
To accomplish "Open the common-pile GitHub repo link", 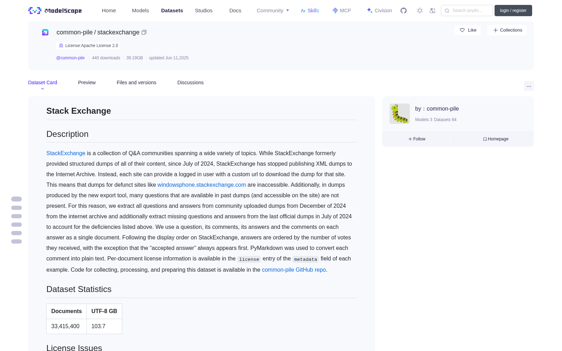I will pos(294,270).
